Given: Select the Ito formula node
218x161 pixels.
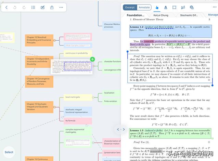Looking at the screenshot, I should click(78, 121).
